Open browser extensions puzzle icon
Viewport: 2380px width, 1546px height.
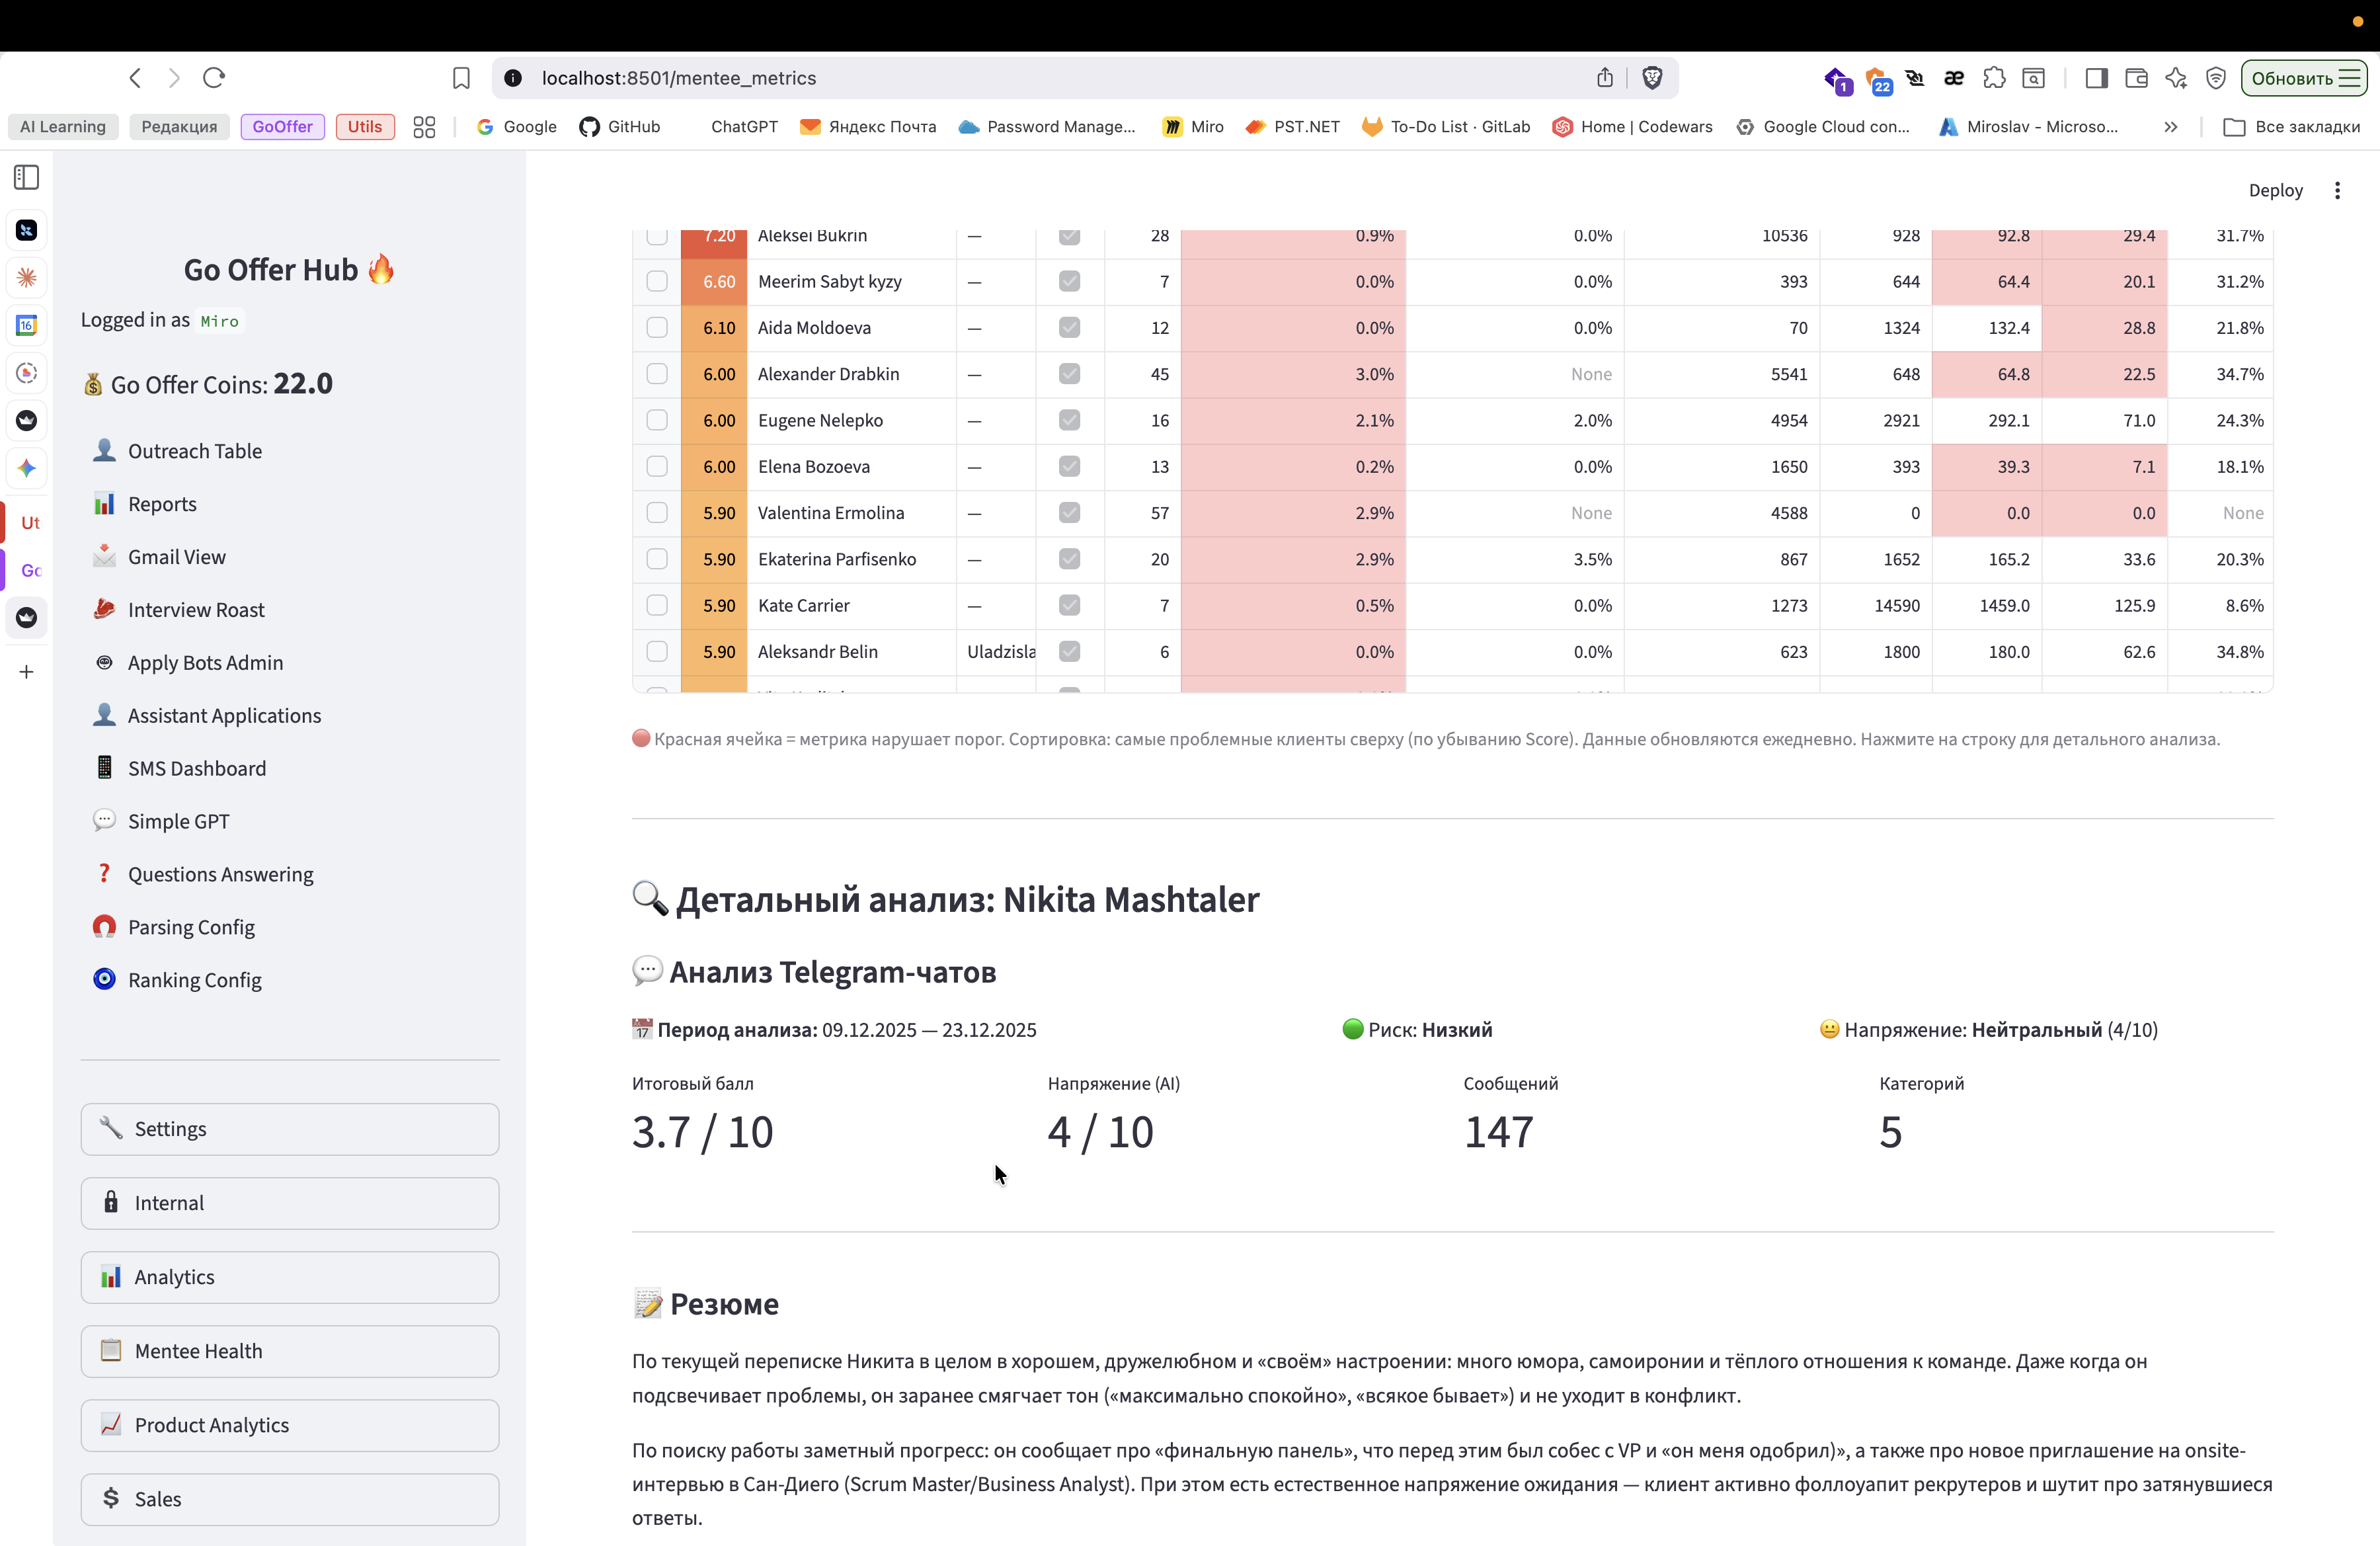[x=1994, y=78]
